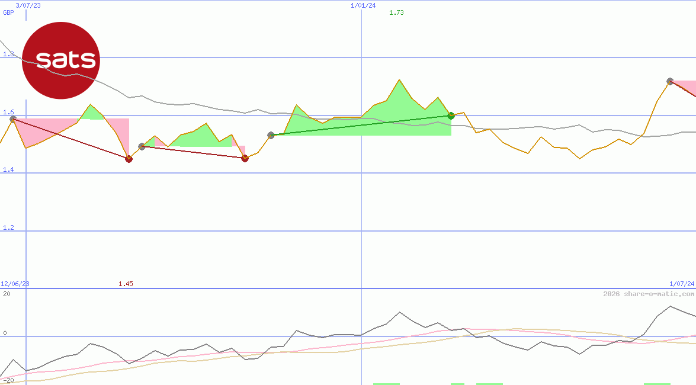The image size is (696, 385).
Task: Select the 1.4 price axis label
Action: click(8, 170)
